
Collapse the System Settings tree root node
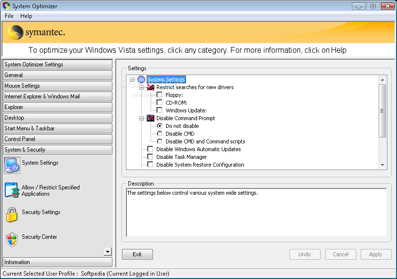point(132,79)
